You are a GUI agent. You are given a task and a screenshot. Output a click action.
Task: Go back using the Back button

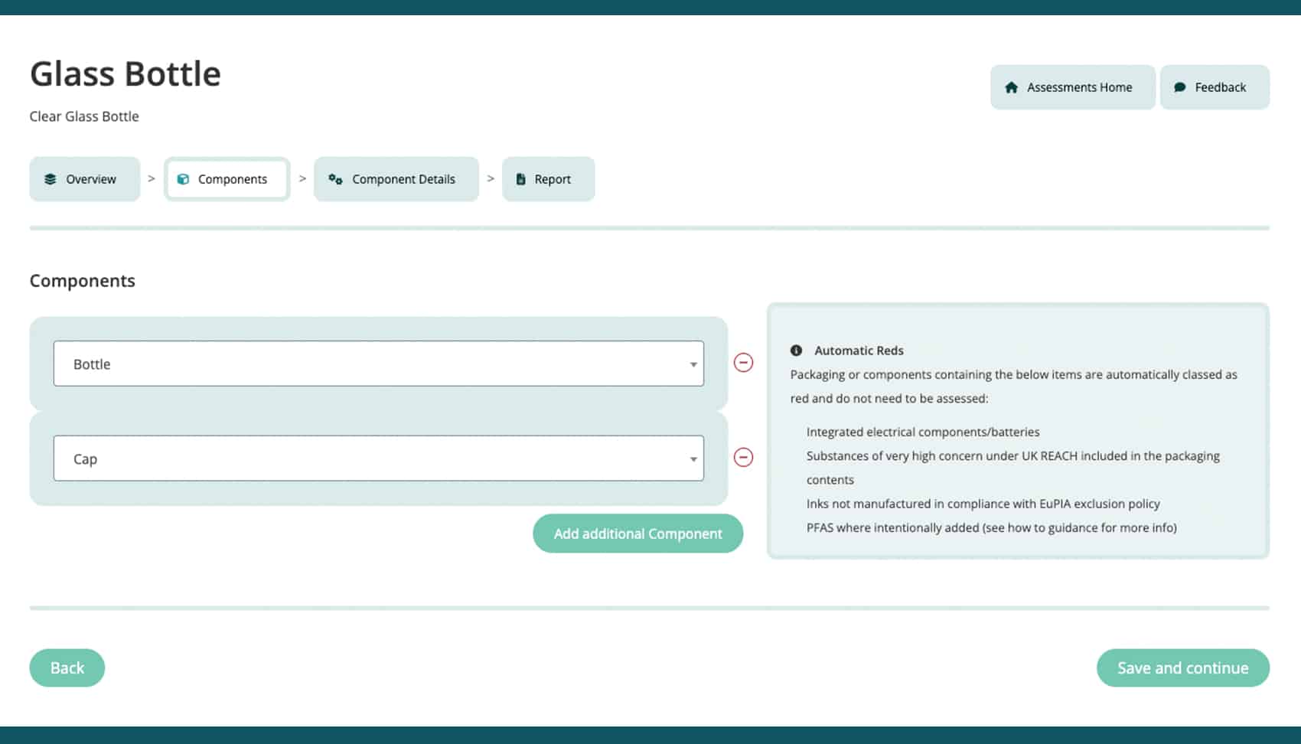(x=67, y=668)
